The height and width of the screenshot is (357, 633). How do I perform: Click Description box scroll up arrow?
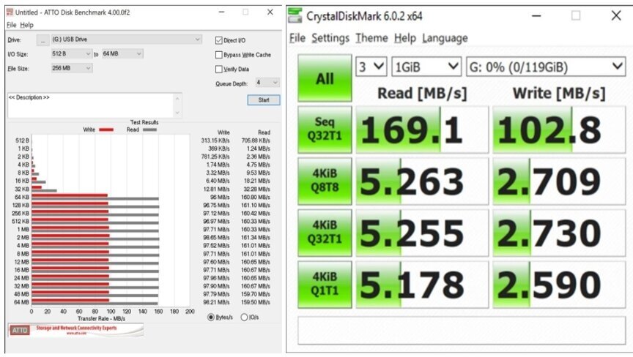(x=177, y=98)
